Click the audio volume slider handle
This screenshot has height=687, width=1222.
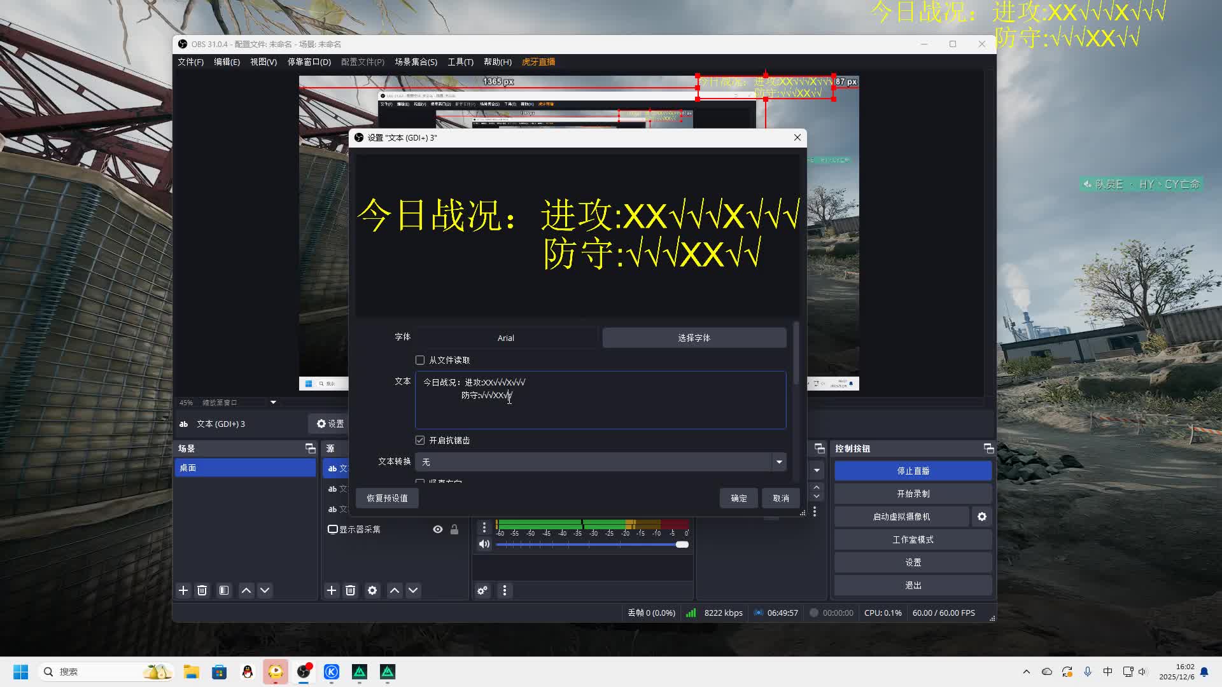point(682,545)
